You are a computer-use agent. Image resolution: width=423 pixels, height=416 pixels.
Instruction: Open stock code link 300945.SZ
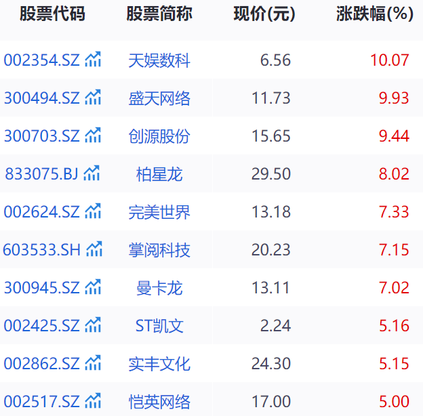click(x=42, y=288)
